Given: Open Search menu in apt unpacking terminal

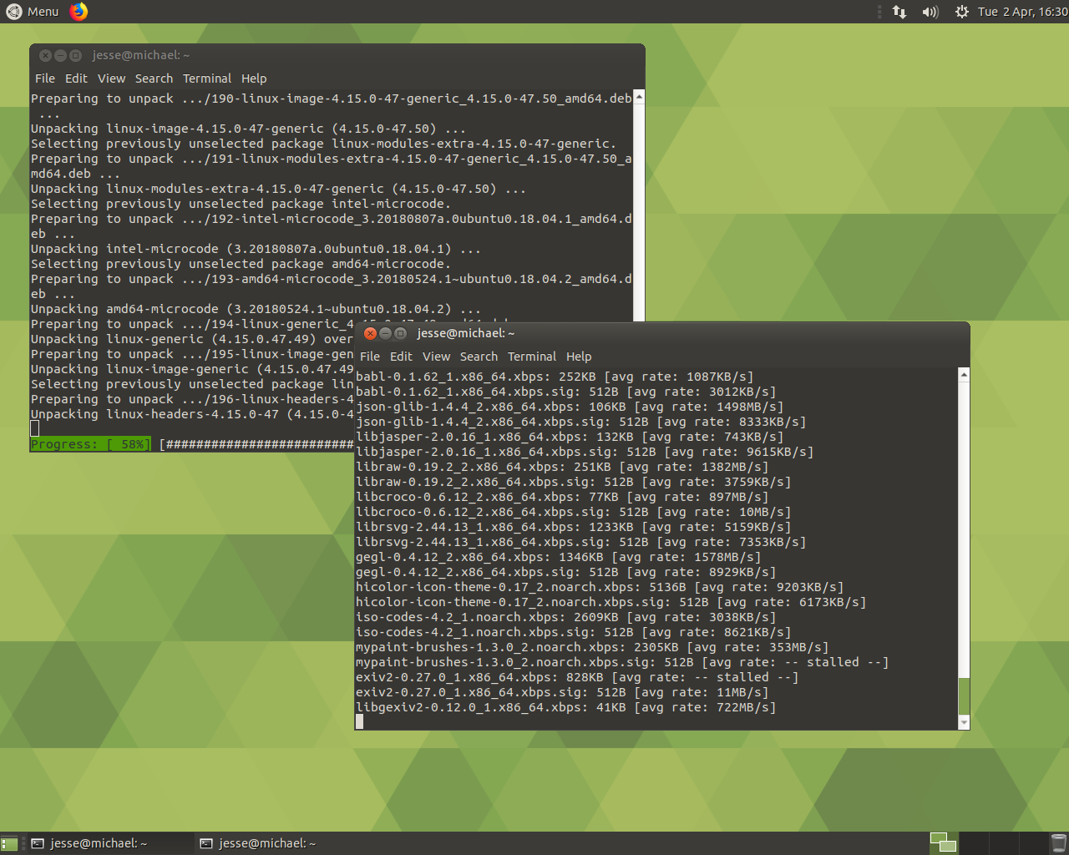Looking at the screenshot, I should (x=154, y=78).
